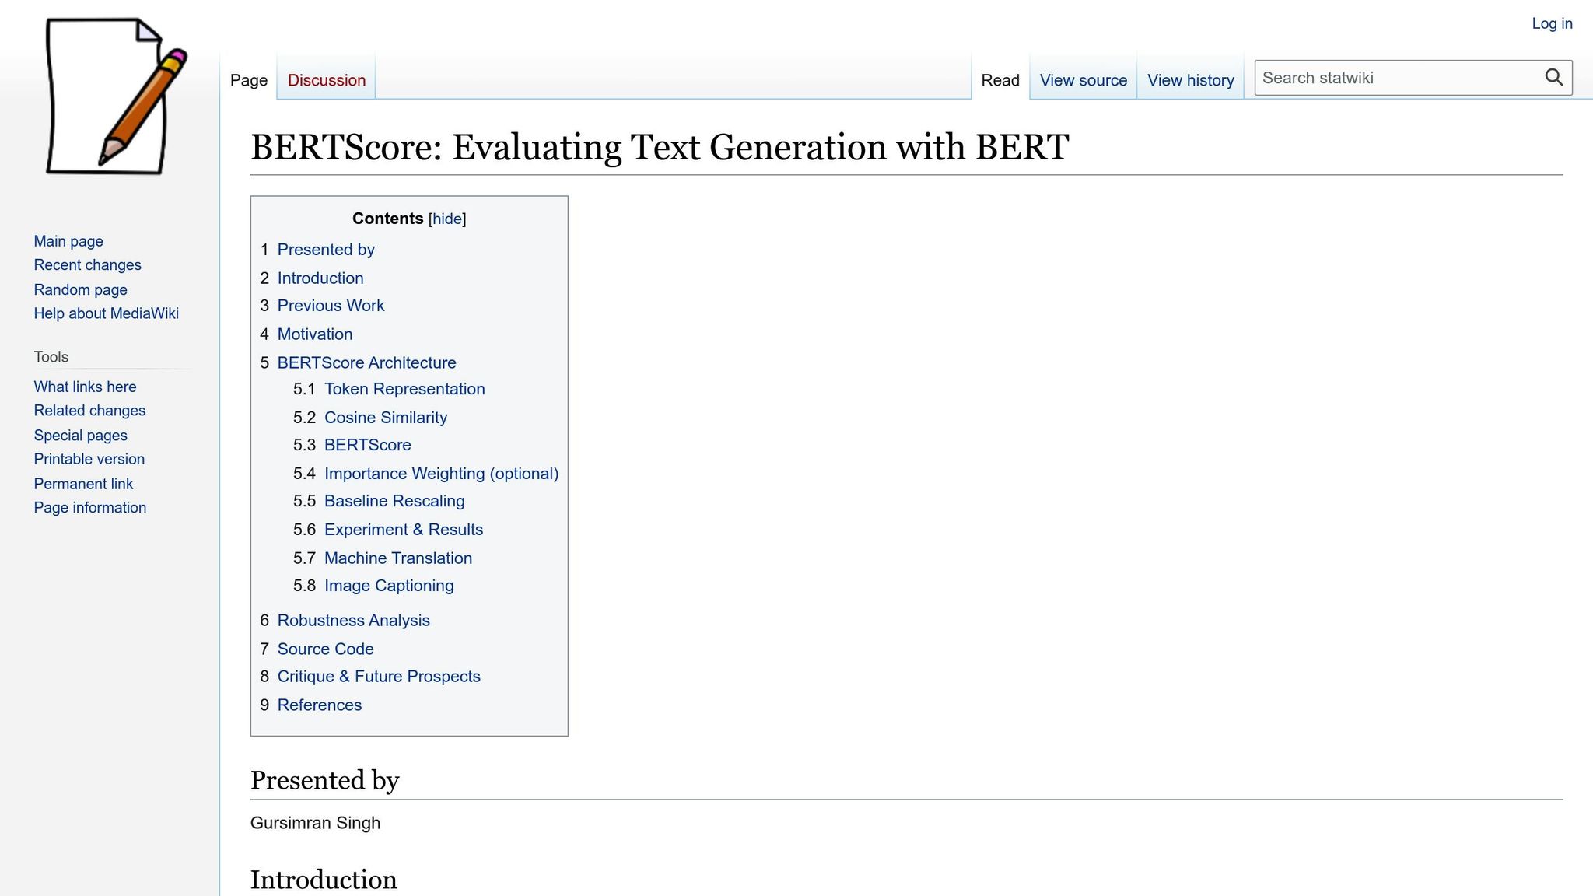Visit a Random page

point(80,289)
